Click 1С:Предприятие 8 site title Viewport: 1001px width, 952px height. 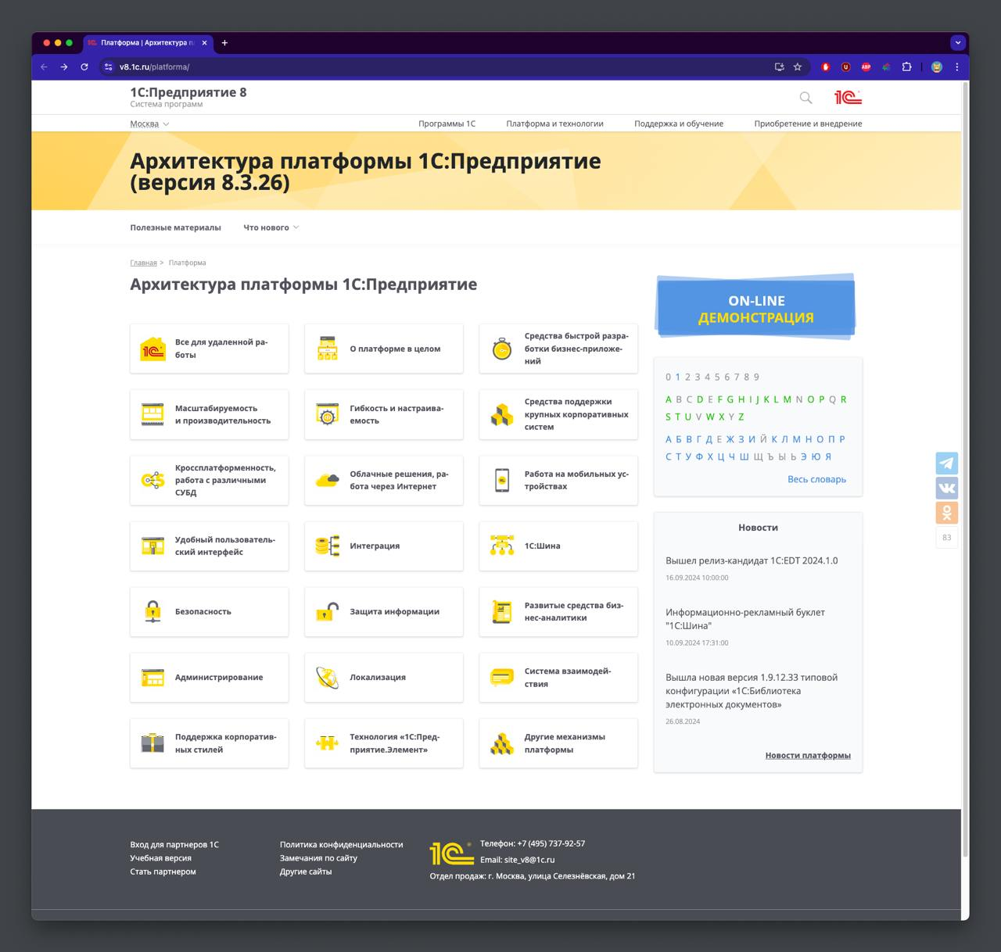[188, 92]
